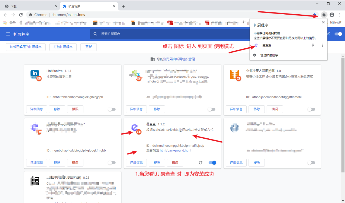Click 浏览器由所属组织管理 link

[179, 59]
